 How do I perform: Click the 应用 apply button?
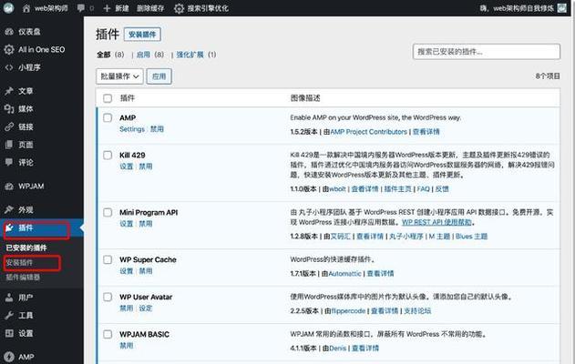[159, 76]
